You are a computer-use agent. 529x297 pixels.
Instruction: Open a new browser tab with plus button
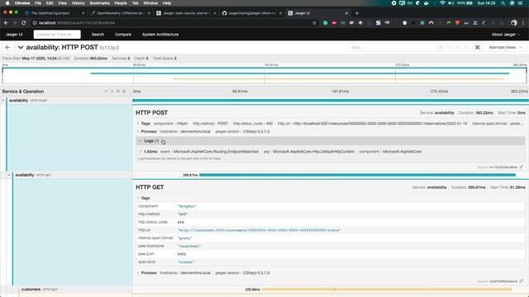click(x=357, y=13)
